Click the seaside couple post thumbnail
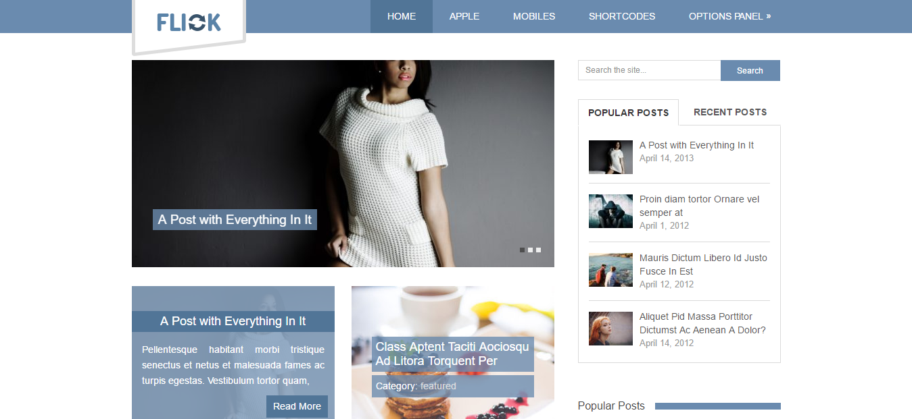The width and height of the screenshot is (912, 419). point(610,270)
